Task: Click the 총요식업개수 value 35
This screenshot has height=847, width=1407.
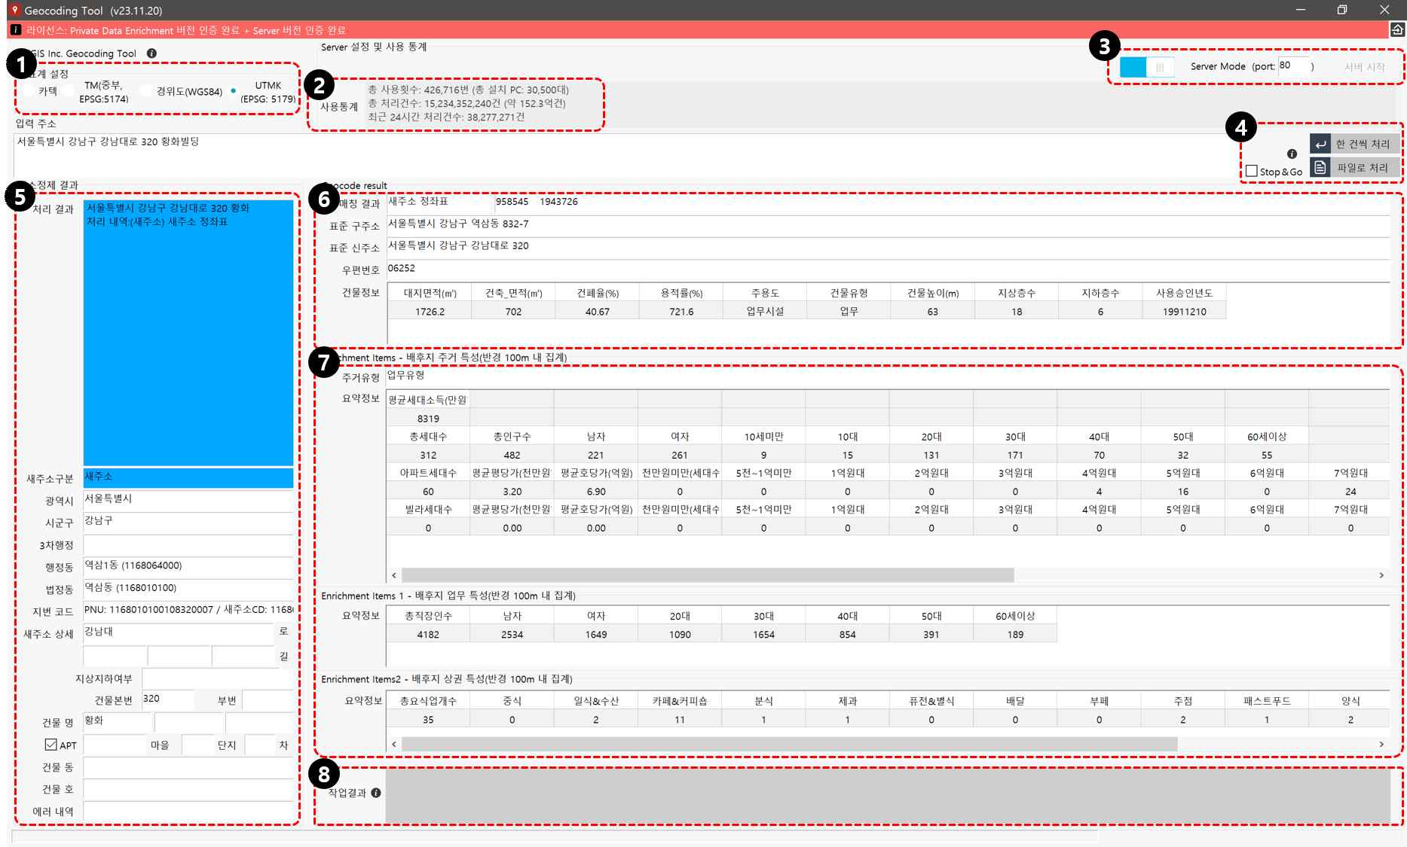Action: (x=428, y=720)
